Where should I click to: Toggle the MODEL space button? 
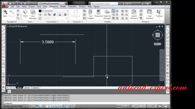pyautogui.click(x=119, y=106)
